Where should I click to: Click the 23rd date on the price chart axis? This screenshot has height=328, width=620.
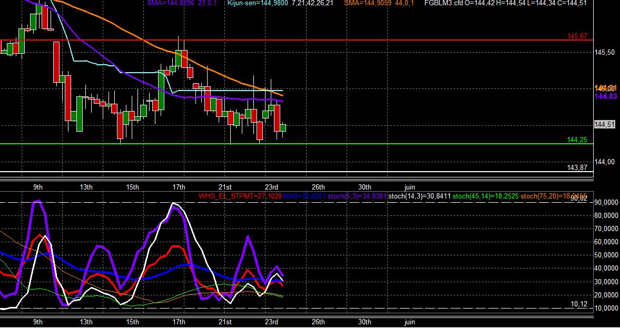pos(271,187)
